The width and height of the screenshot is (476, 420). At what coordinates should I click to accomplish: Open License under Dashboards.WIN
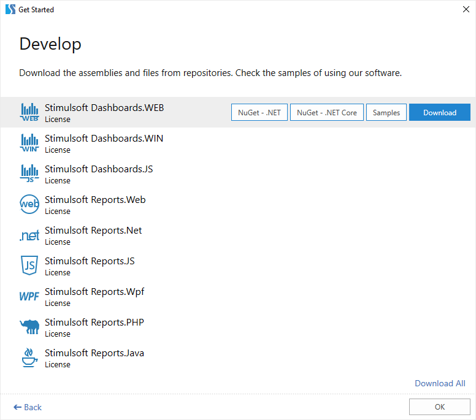58,150
